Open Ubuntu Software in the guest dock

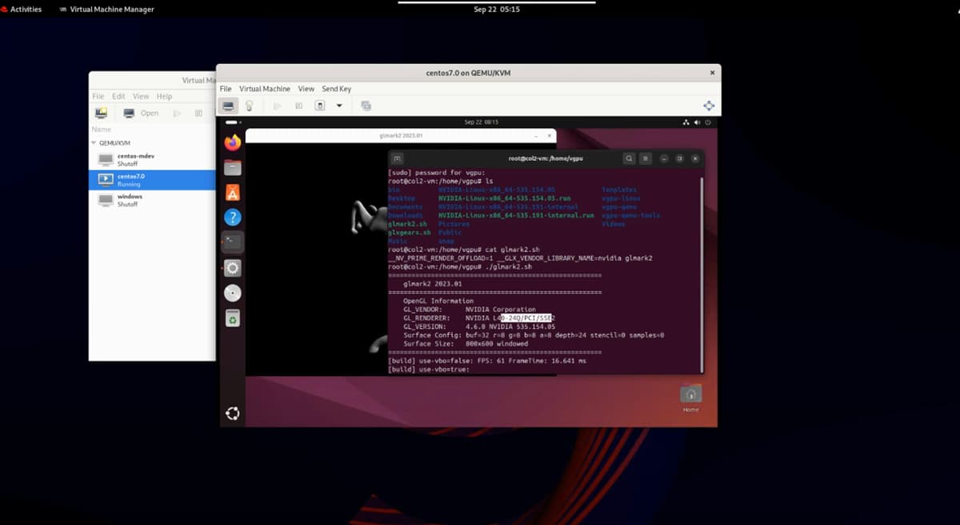[x=232, y=192]
